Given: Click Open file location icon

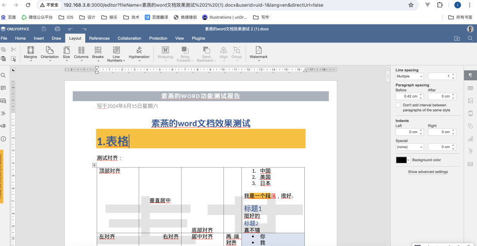Looking at the screenshot, I should [x=457, y=38].
